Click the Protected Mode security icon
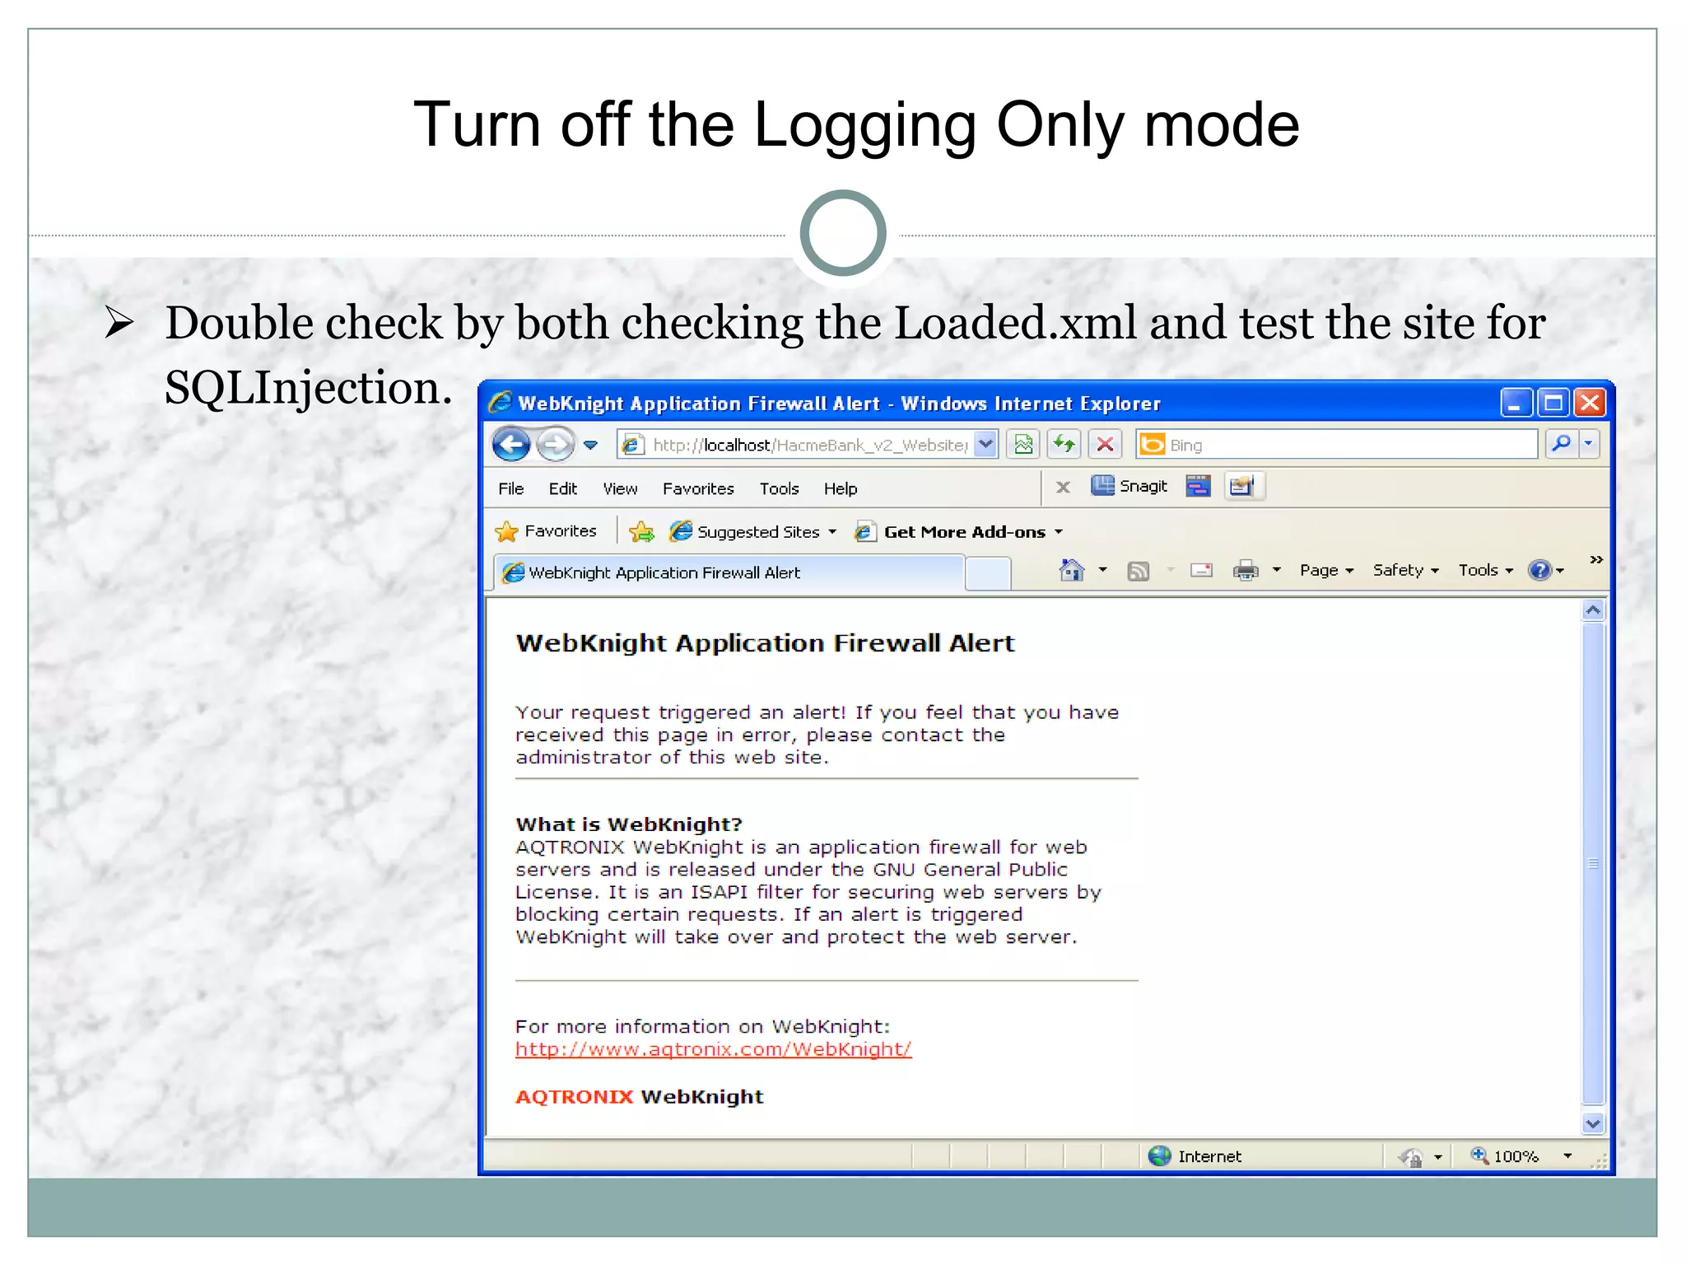This screenshot has width=1686, height=1265. 1411,1157
